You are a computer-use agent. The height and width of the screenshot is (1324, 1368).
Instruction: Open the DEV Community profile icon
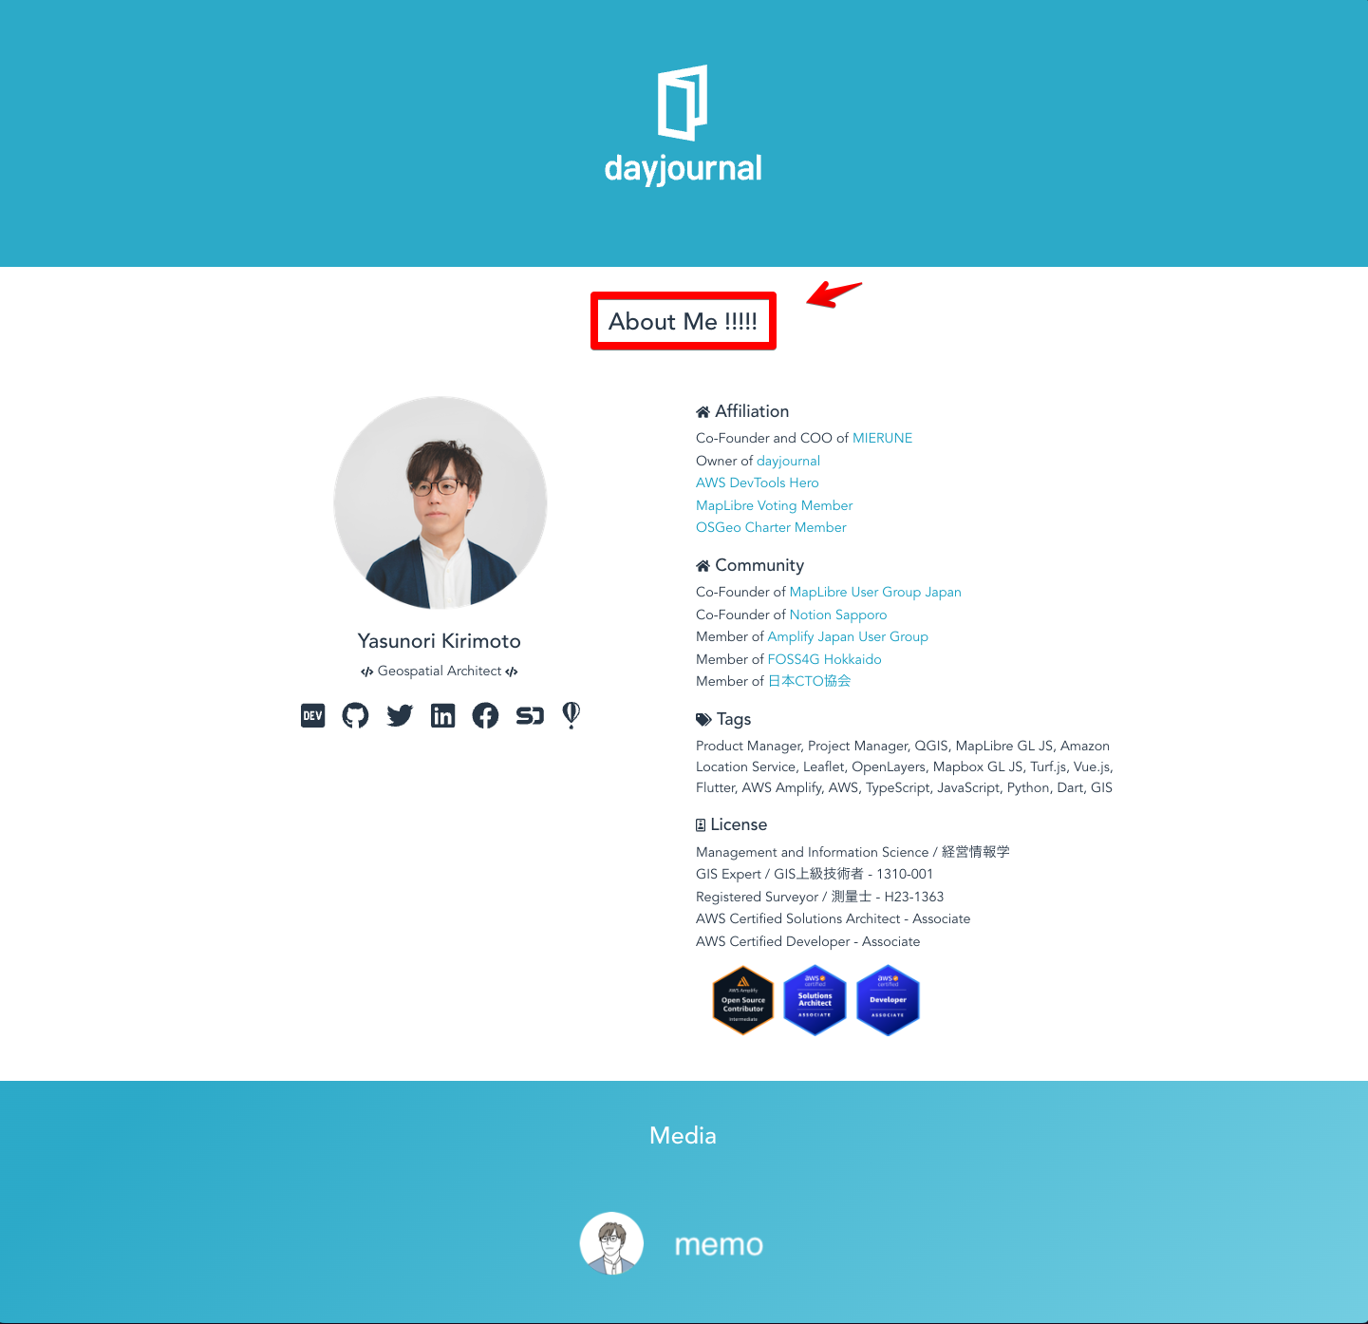point(312,715)
